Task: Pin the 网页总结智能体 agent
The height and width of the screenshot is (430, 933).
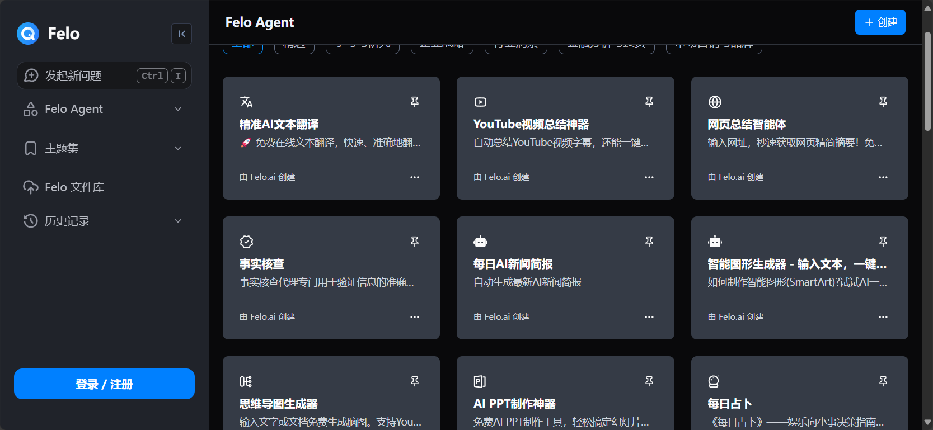Action: pyautogui.click(x=883, y=102)
